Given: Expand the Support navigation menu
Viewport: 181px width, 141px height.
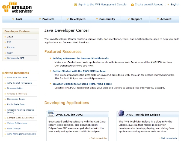Looking at the screenshot, I should coord(135,19).
